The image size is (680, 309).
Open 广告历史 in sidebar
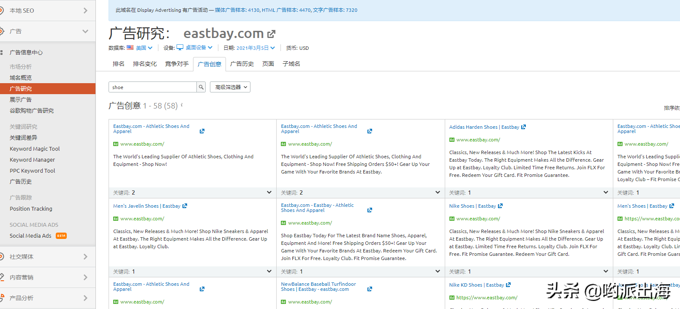pos(21,182)
